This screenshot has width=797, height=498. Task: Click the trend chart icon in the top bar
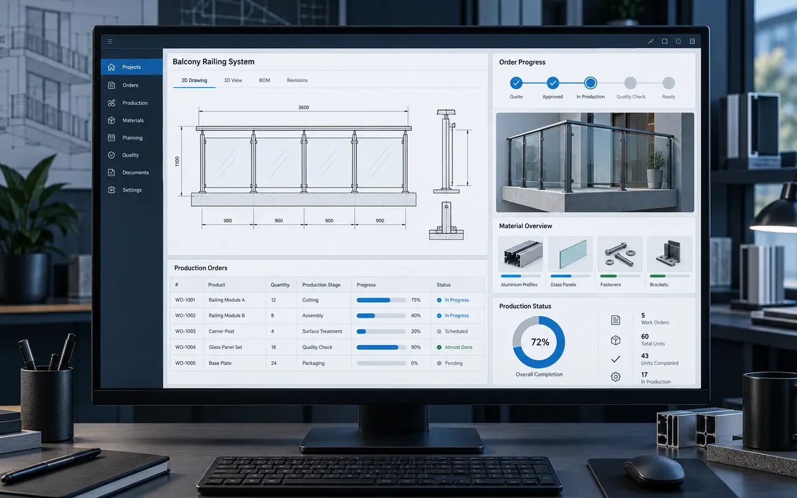(x=651, y=42)
